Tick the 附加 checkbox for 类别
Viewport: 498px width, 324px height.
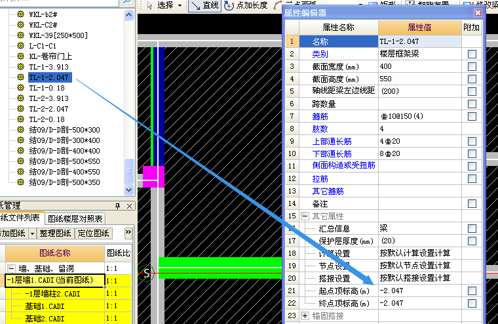pos(472,54)
